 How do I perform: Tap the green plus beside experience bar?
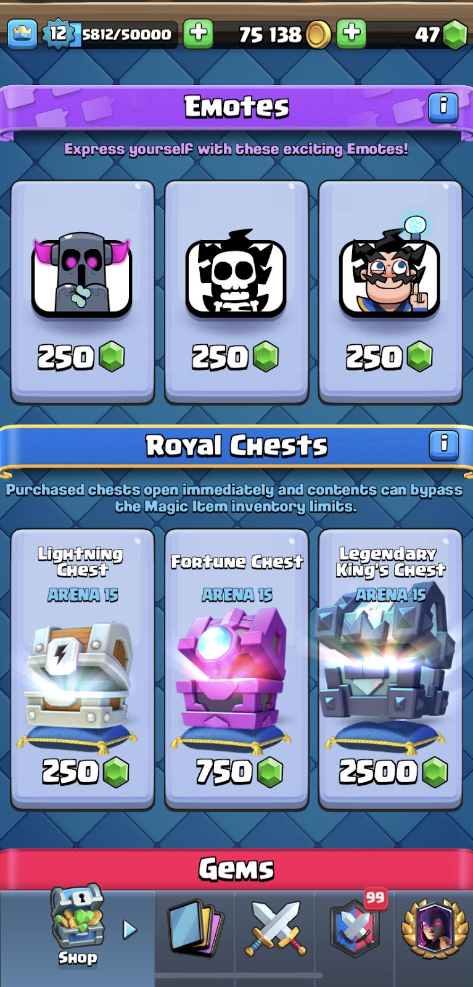coord(198,33)
